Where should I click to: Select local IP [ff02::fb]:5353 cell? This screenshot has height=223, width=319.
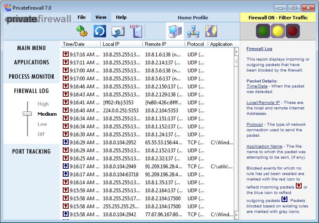point(118,103)
